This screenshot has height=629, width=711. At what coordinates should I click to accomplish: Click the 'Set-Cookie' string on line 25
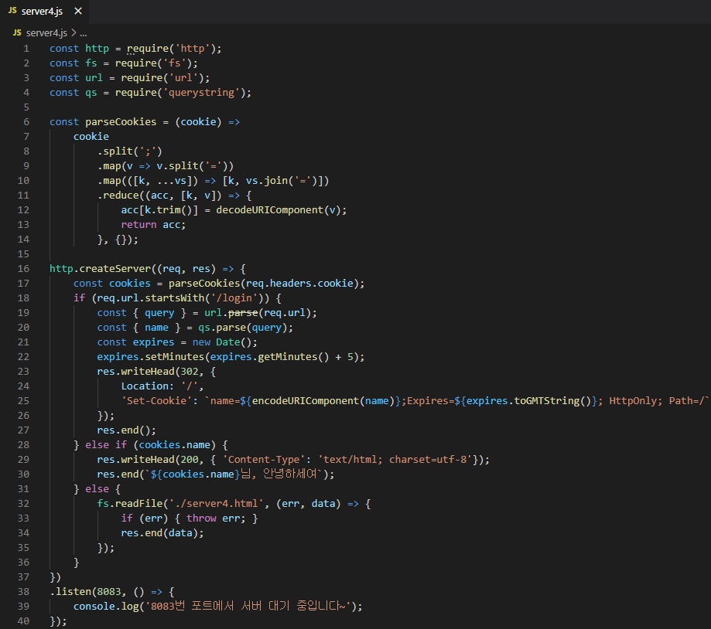click(x=156, y=401)
